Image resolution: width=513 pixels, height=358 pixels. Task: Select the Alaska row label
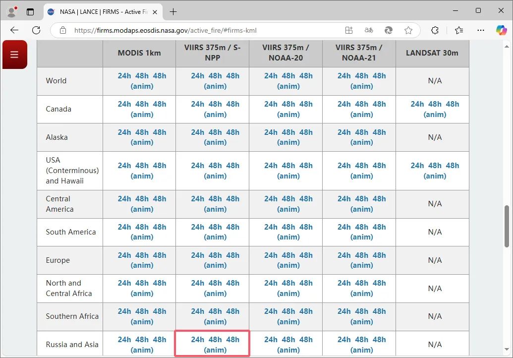point(57,137)
